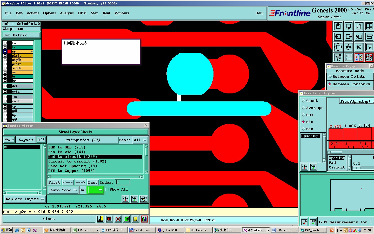374x234 pixels.
Task: Select Pad to circuit (1239) category
Action: [95, 157]
